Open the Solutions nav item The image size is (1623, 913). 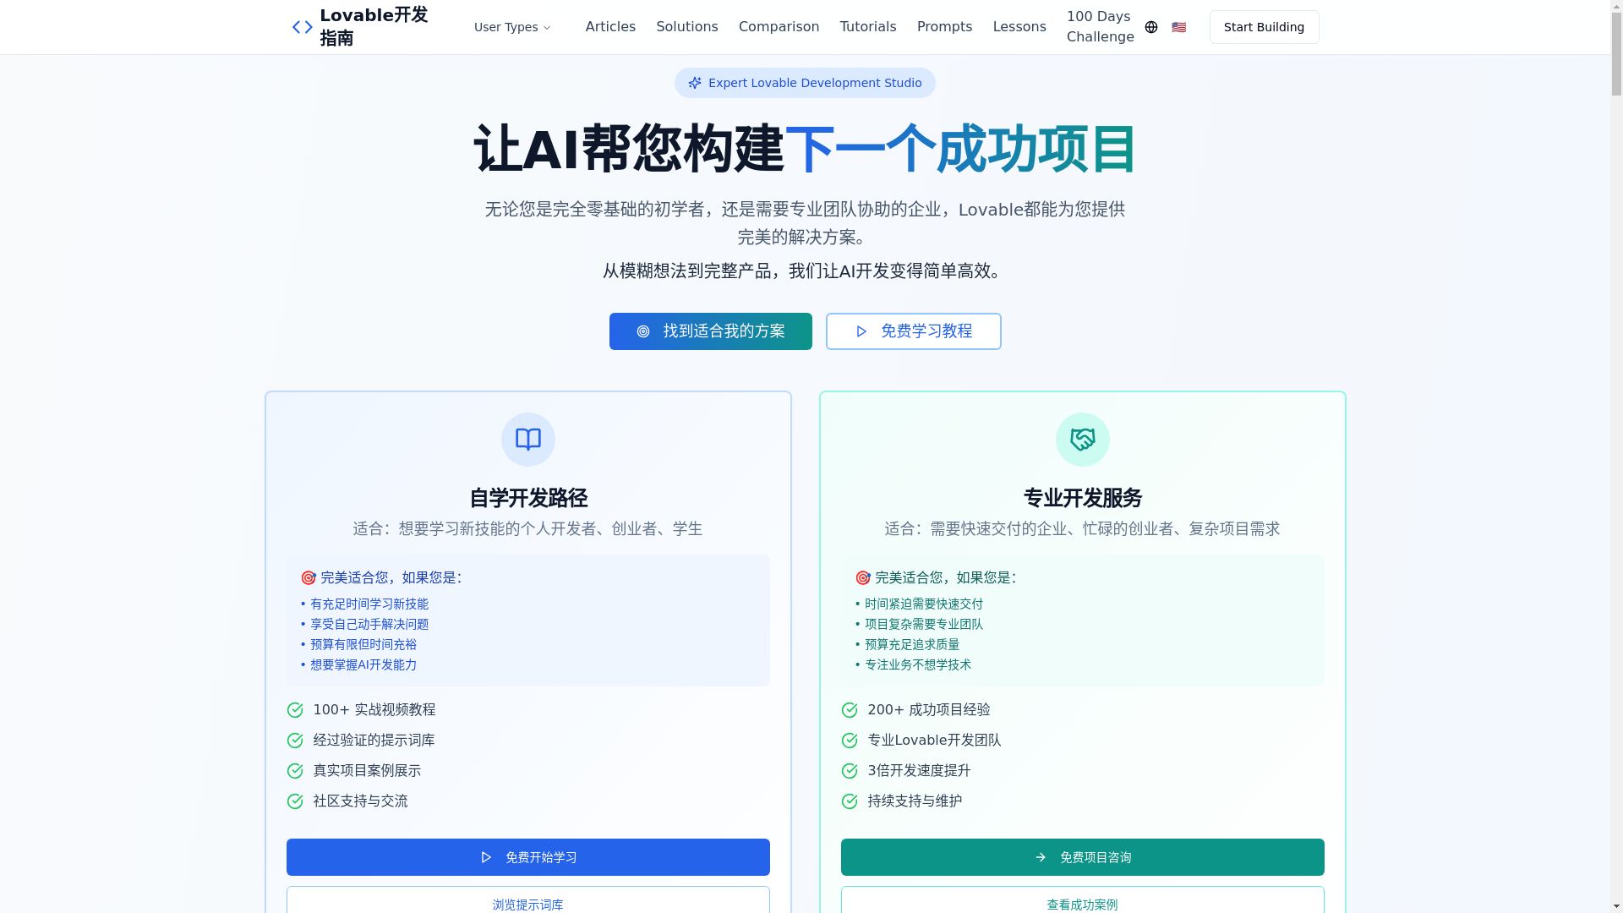[x=687, y=27]
